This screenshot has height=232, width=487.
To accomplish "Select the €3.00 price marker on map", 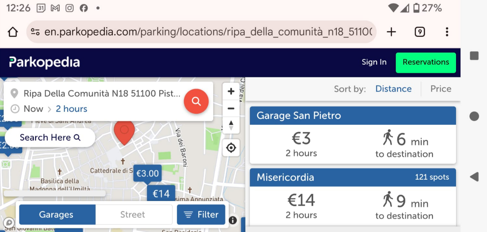I will pyautogui.click(x=147, y=174).
